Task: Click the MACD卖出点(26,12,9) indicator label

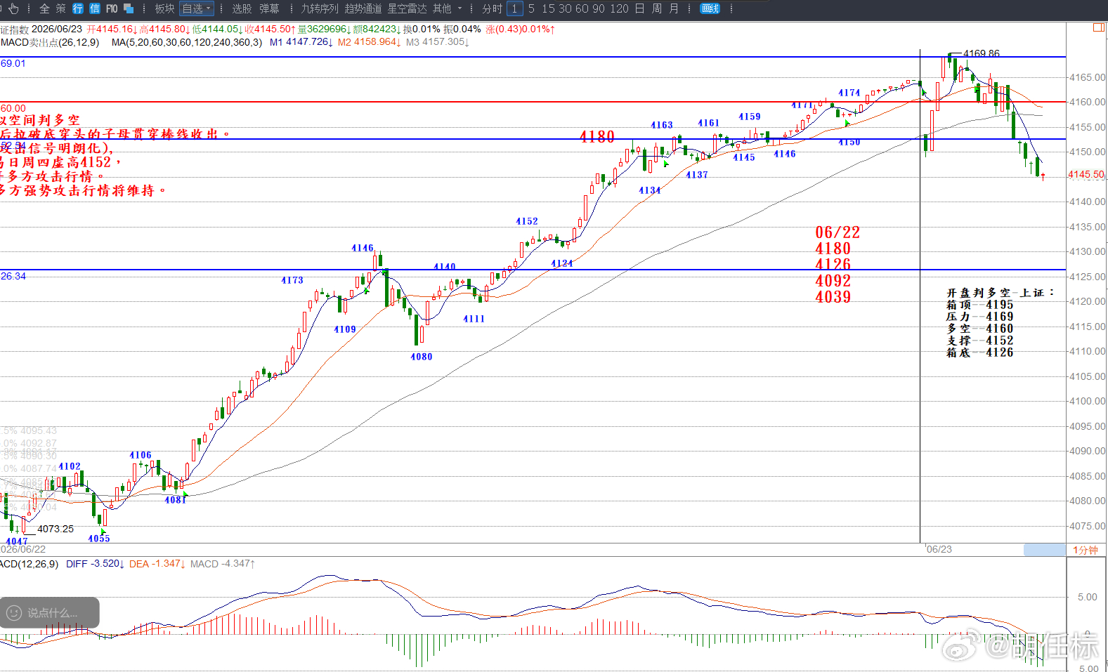Action: 50,42
